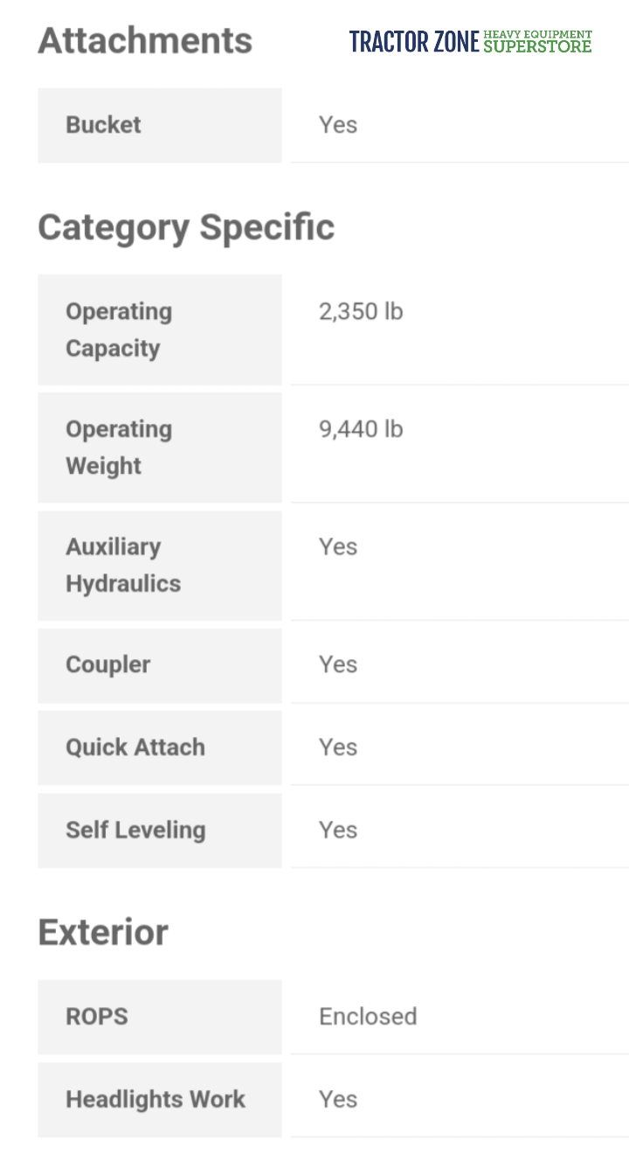Image resolution: width=629 pixels, height=1154 pixels.
Task: Select the Enclosed ROPS value
Action: 368,1017
